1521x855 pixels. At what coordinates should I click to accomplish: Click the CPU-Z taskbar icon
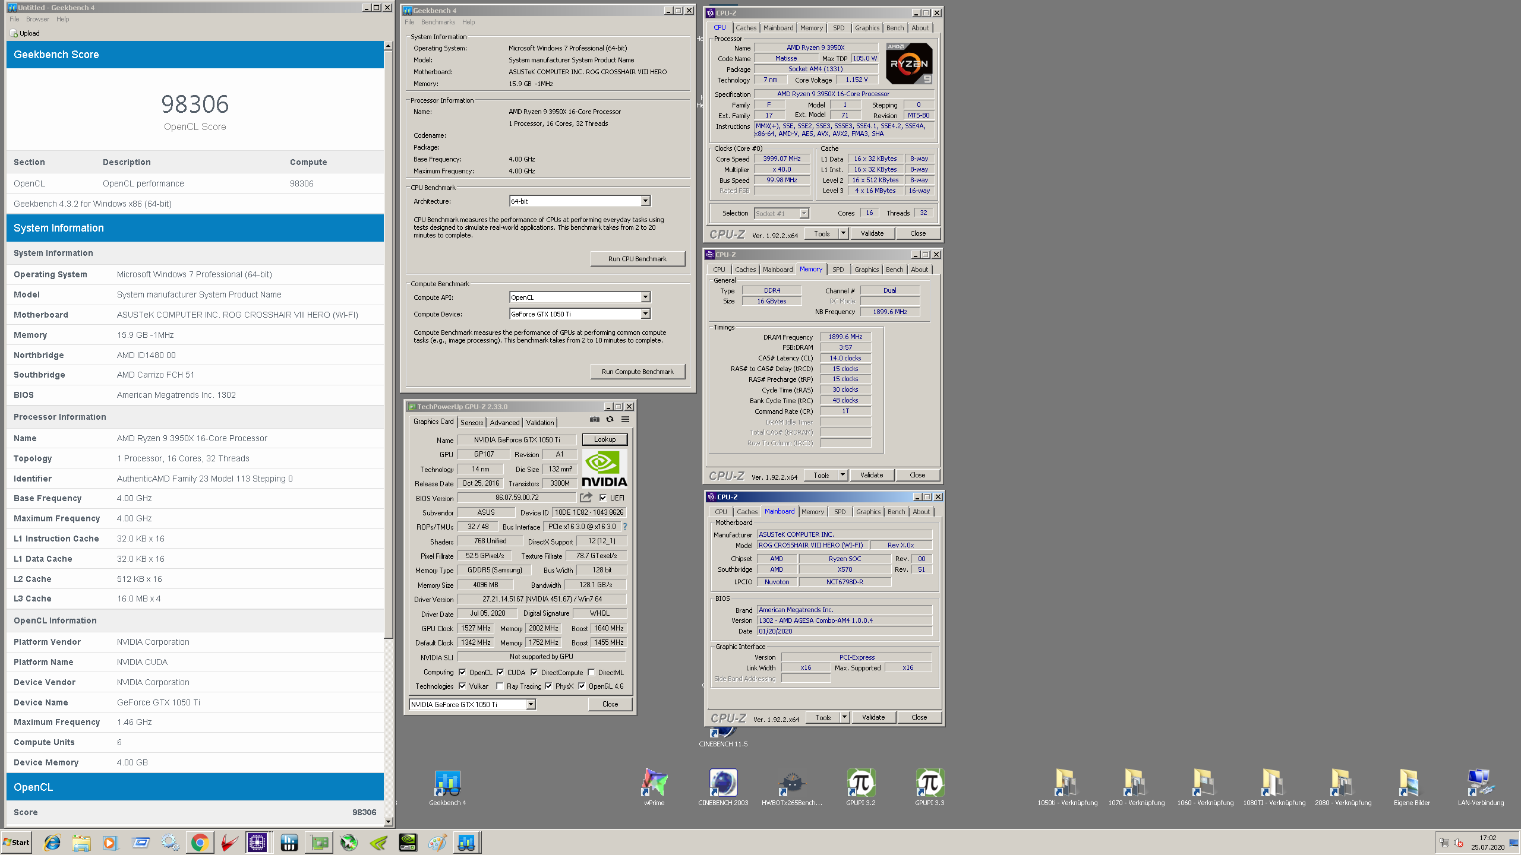[x=257, y=842]
